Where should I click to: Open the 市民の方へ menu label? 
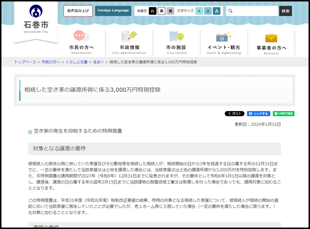click(x=81, y=47)
